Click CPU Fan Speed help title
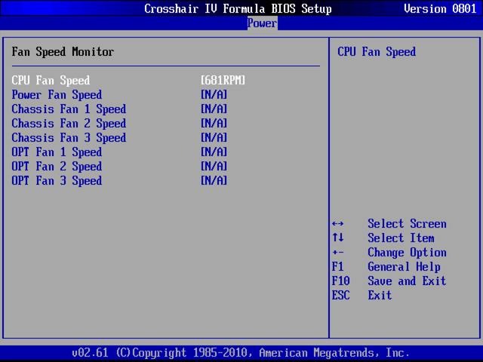 [377, 52]
